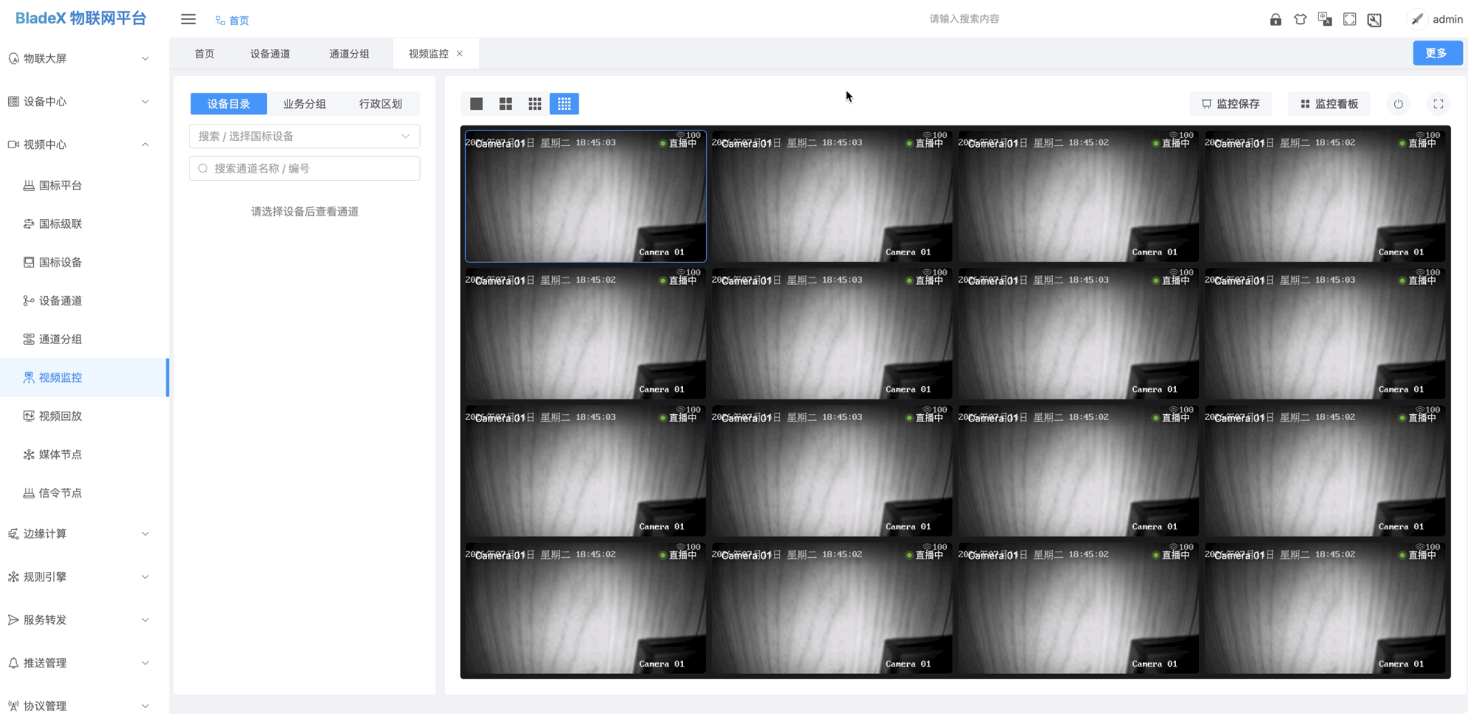Image resolution: width=1468 pixels, height=715 pixels.
Task: Select the second tile in the top row
Action: (832, 196)
